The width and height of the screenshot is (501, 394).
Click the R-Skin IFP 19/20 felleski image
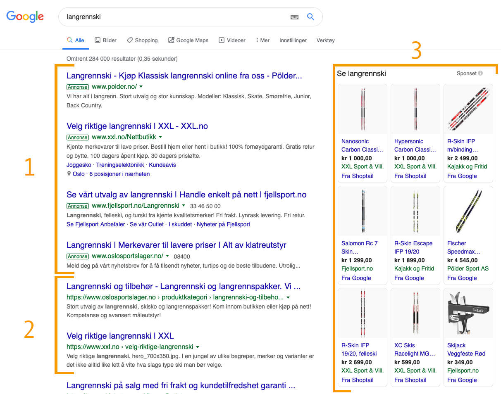363,313
